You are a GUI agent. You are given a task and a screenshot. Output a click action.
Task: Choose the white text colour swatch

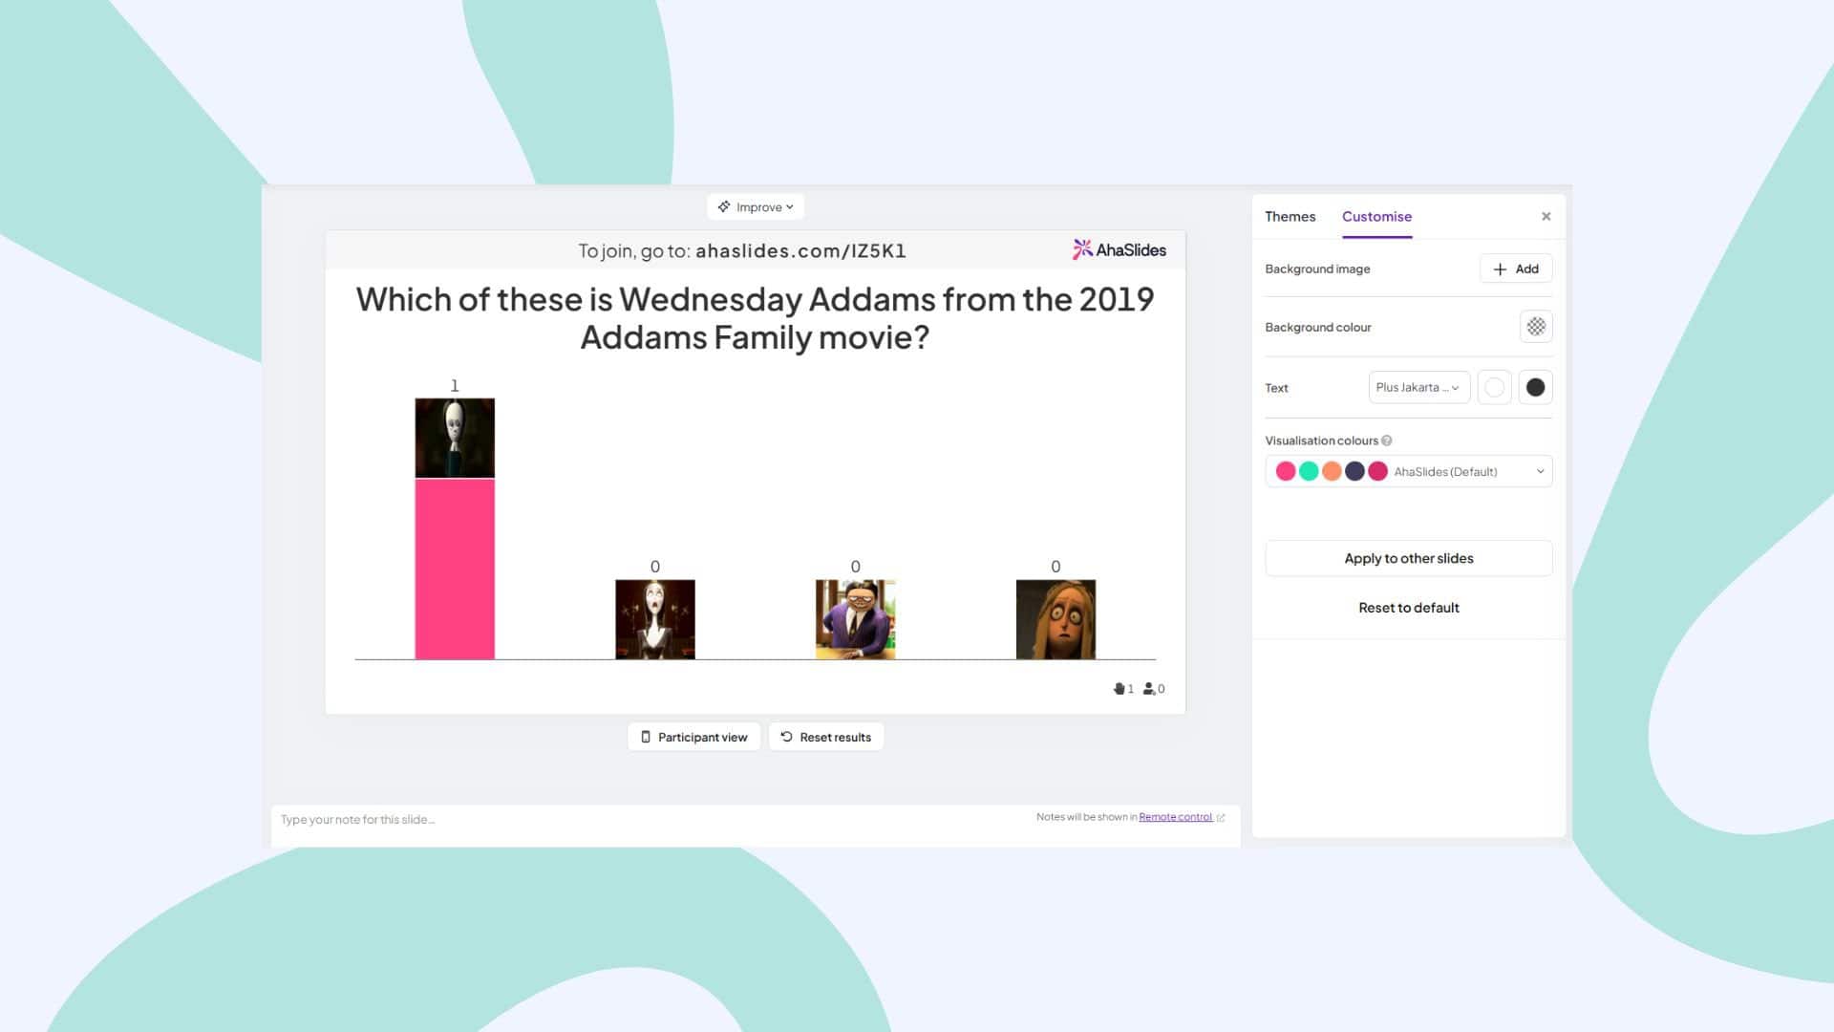point(1494,387)
